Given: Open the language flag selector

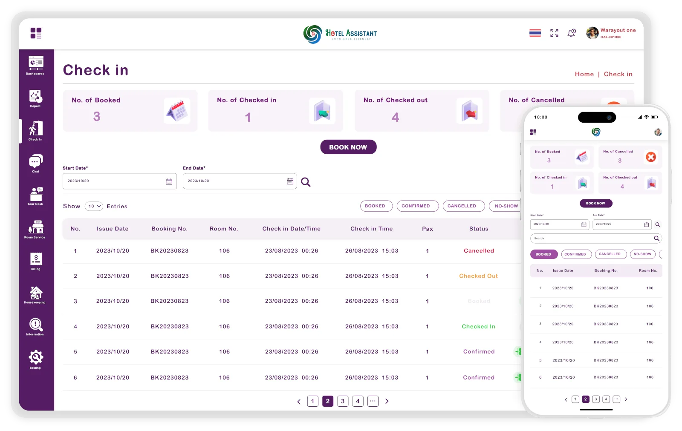Looking at the screenshot, I should [535, 33].
